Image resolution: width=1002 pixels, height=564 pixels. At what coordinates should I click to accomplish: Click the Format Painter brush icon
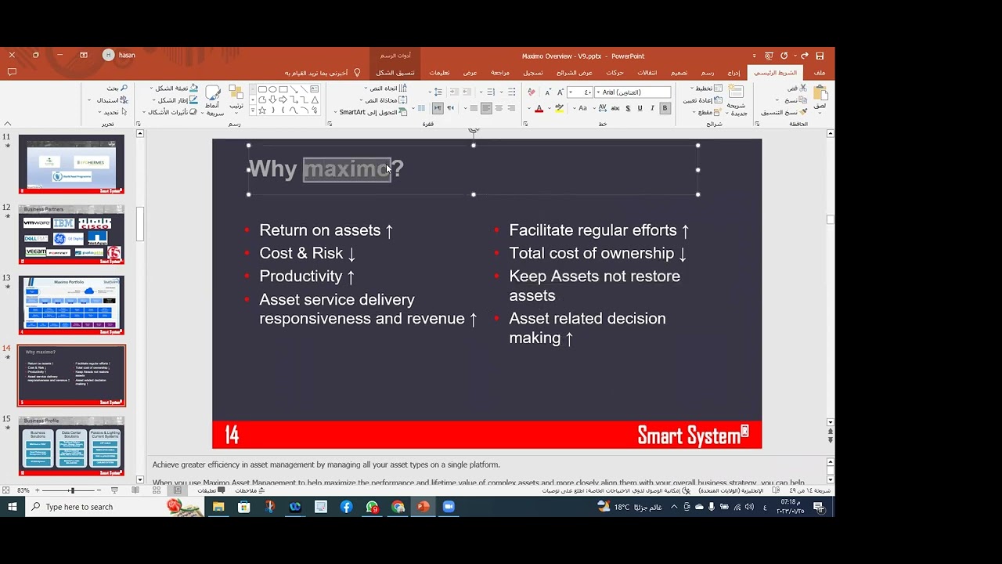point(803,112)
